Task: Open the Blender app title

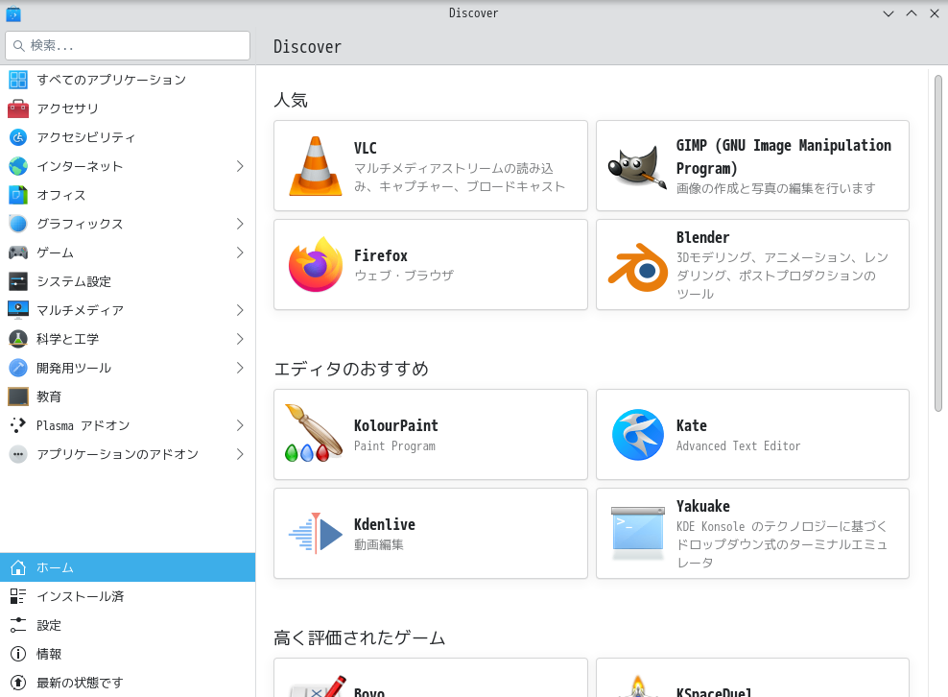Action: click(x=702, y=237)
